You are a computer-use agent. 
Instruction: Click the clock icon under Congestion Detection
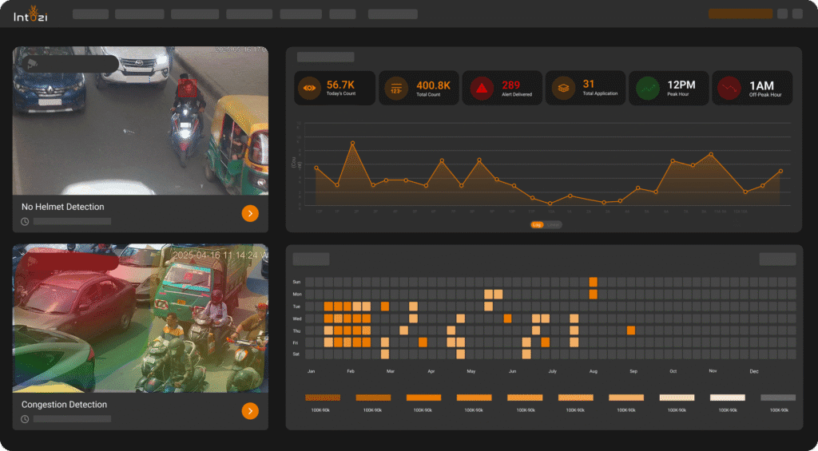(25, 419)
